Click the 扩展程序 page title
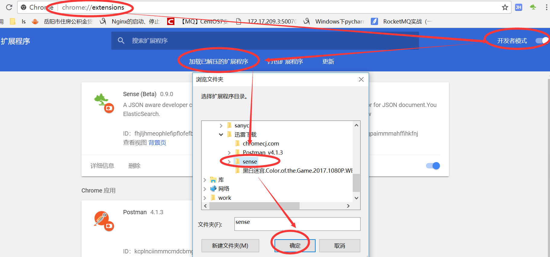Image resolution: width=550 pixels, height=257 pixels. pos(15,41)
